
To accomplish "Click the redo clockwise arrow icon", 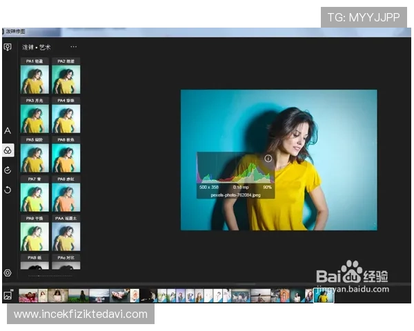I will coord(8,170).
